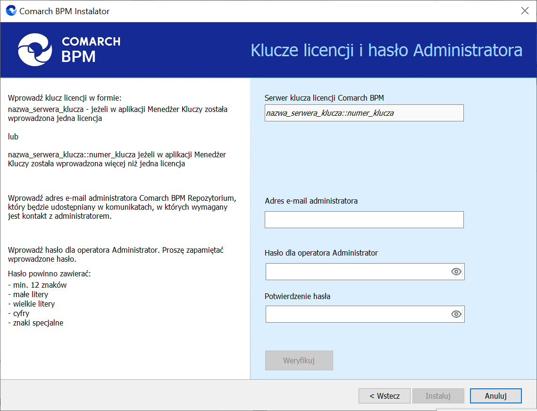Click the 'Serwer klucza licencji Comarch BPM' label
Viewport: 537px width, 411px height.
coord(324,98)
